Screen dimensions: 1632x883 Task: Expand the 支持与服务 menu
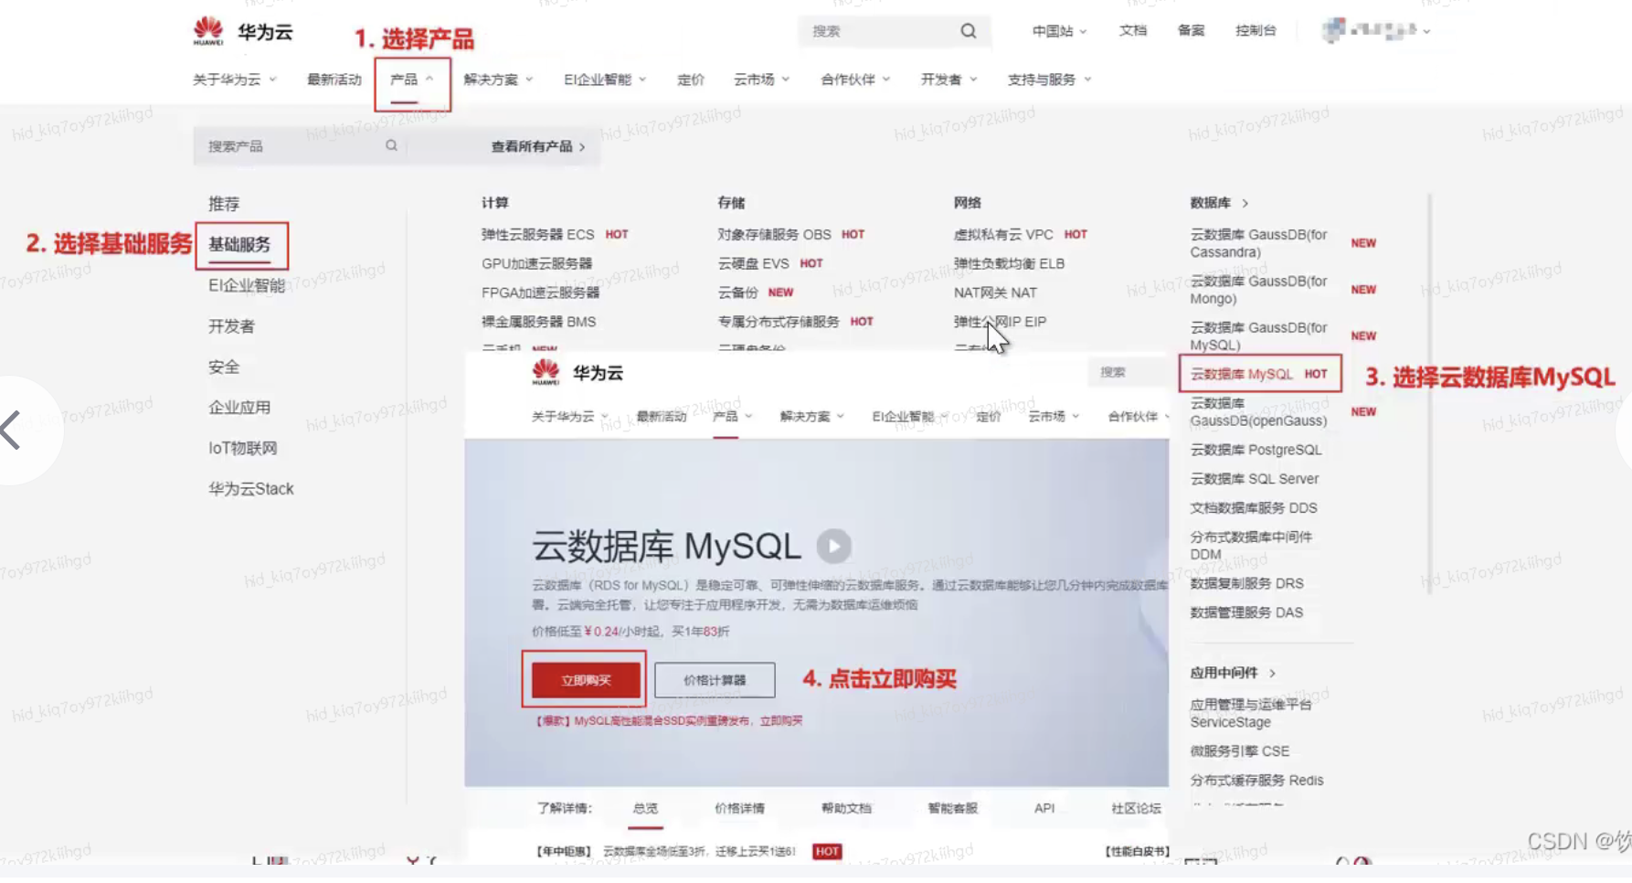click(x=1049, y=80)
